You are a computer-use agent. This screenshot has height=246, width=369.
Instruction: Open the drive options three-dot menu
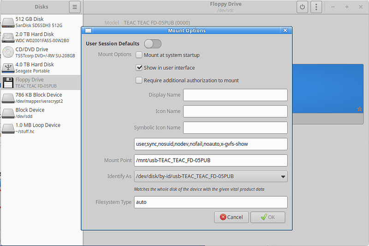(x=316, y=7)
